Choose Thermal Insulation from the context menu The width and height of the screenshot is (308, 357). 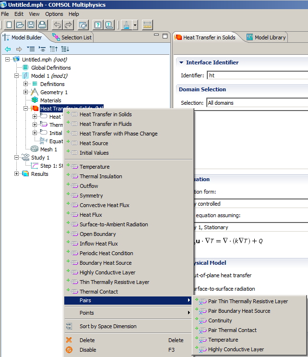point(101,176)
